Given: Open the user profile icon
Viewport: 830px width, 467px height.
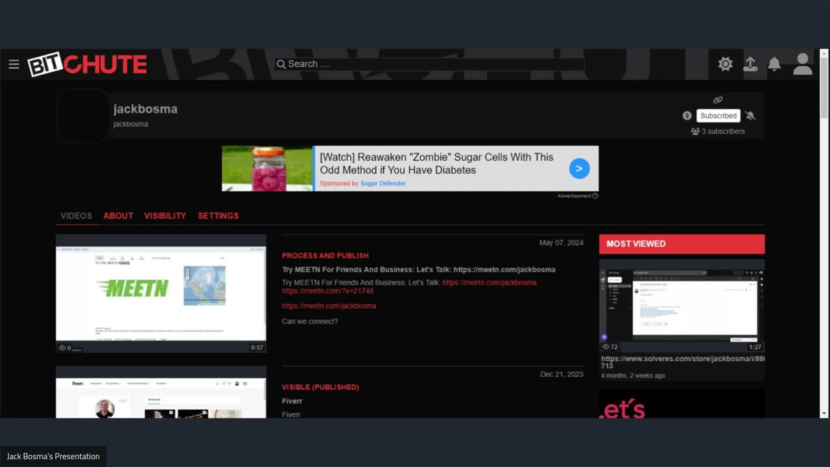Looking at the screenshot, I should (803, 64).
